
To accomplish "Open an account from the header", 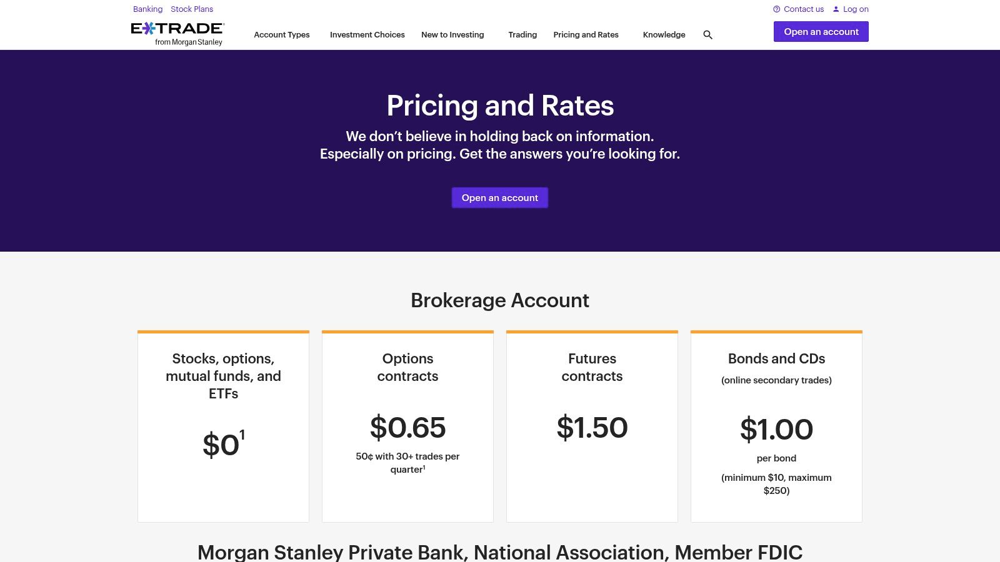I will pyautogui.click(x=821, y=31).
